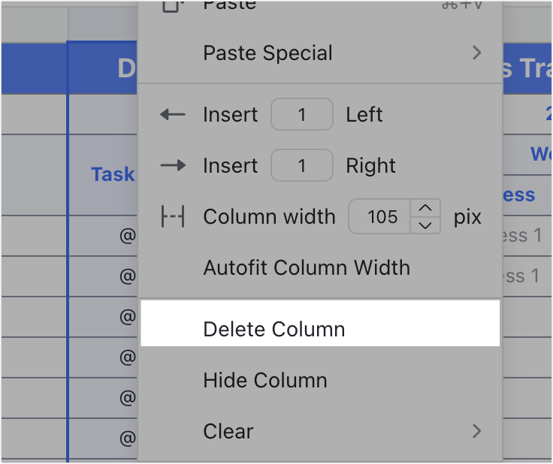553x464 pixels.
Task: Click the Paste menu entry
Action: (320, 6)
